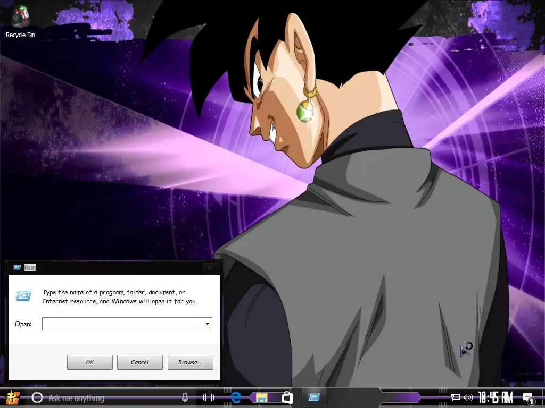Viewport: 545px width, 408px height.
Task: Click the OK button in Run dialog
Action: pyautogui.click(x=89, y=362)
